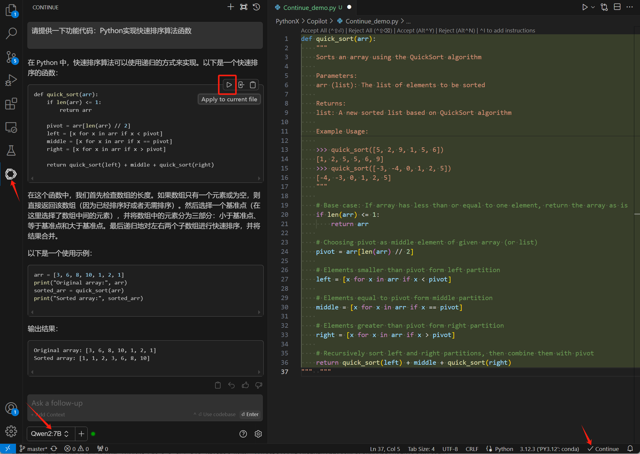Screen dimensions: 640x454
Task: Start a new Continue session with plus icon
Action: 231,7
